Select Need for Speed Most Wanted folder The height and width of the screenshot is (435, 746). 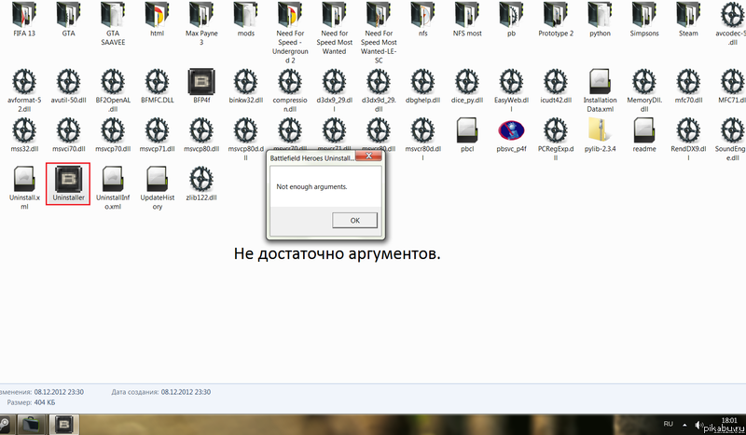coord(335,28)
